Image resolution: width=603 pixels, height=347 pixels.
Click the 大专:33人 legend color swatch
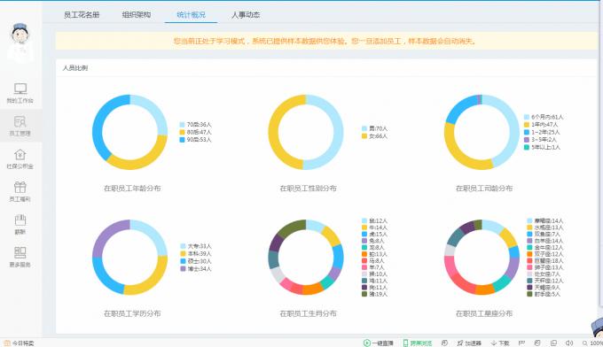(x=183, y=246)
